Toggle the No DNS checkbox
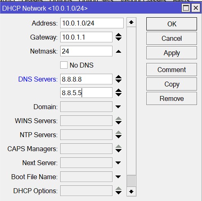This screenshot has width=202, height=201. pos(64,65)
